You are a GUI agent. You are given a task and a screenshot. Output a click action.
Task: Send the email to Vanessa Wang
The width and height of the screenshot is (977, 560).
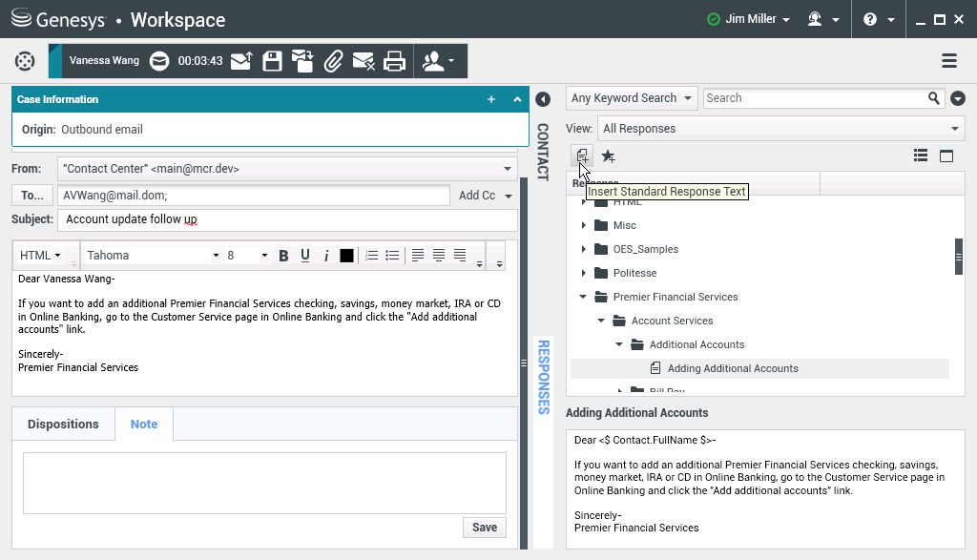pos(241,61)
